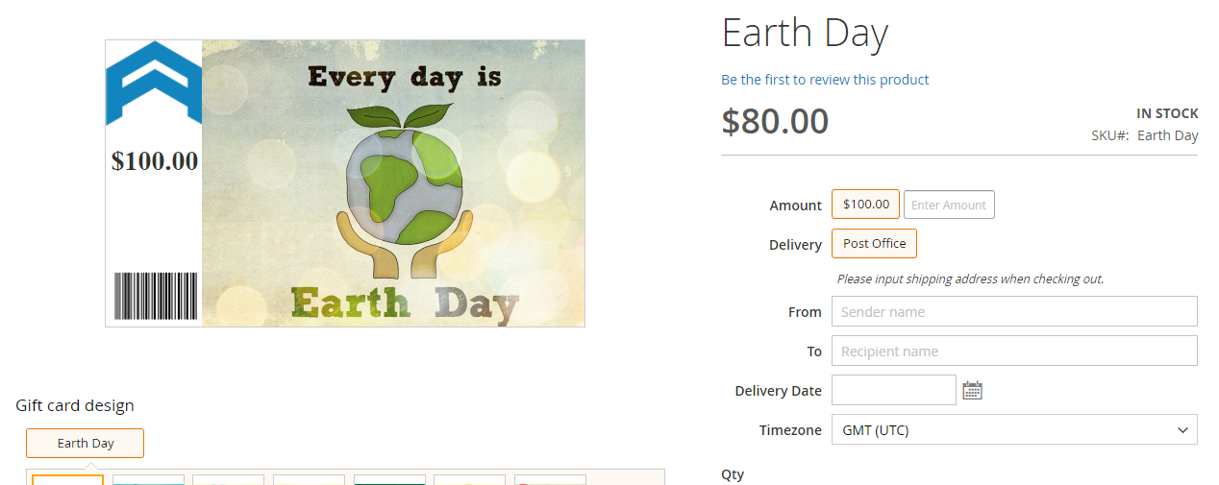Viewport: 1219px width, 485px height.
Task: Focus the Enter Amount field
Action: 949,205
